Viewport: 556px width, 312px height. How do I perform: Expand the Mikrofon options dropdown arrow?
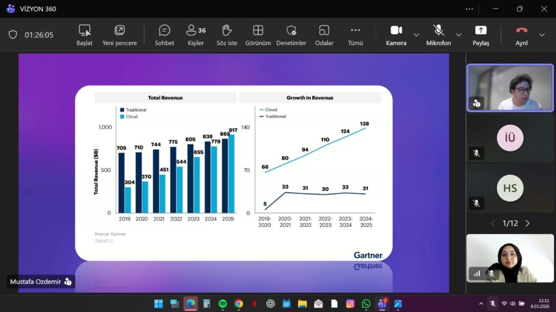tap(459, 35)
